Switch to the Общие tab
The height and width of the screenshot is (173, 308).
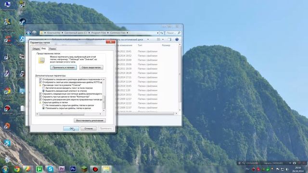coord(36,49)
